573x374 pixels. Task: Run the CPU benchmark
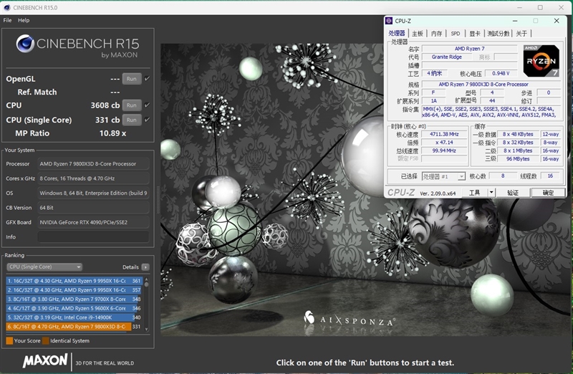(x=132, y=105)
